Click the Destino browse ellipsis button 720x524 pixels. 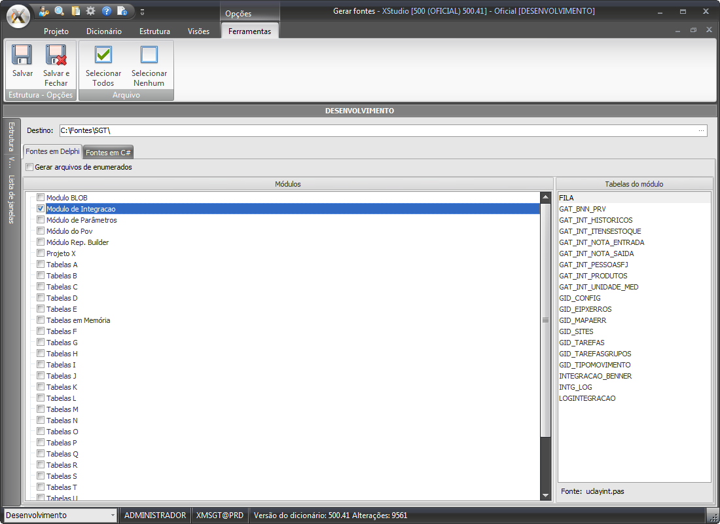click(702, 130)
